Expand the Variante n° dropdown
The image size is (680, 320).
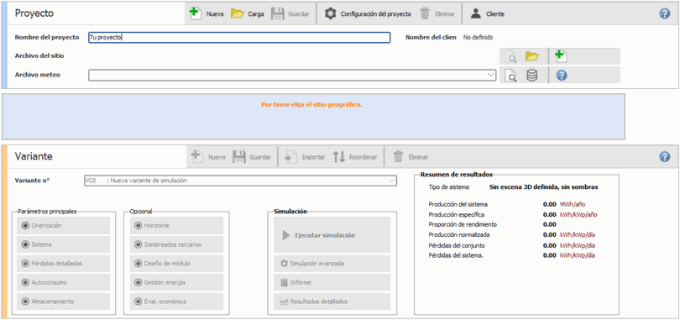tap(391, 181)
